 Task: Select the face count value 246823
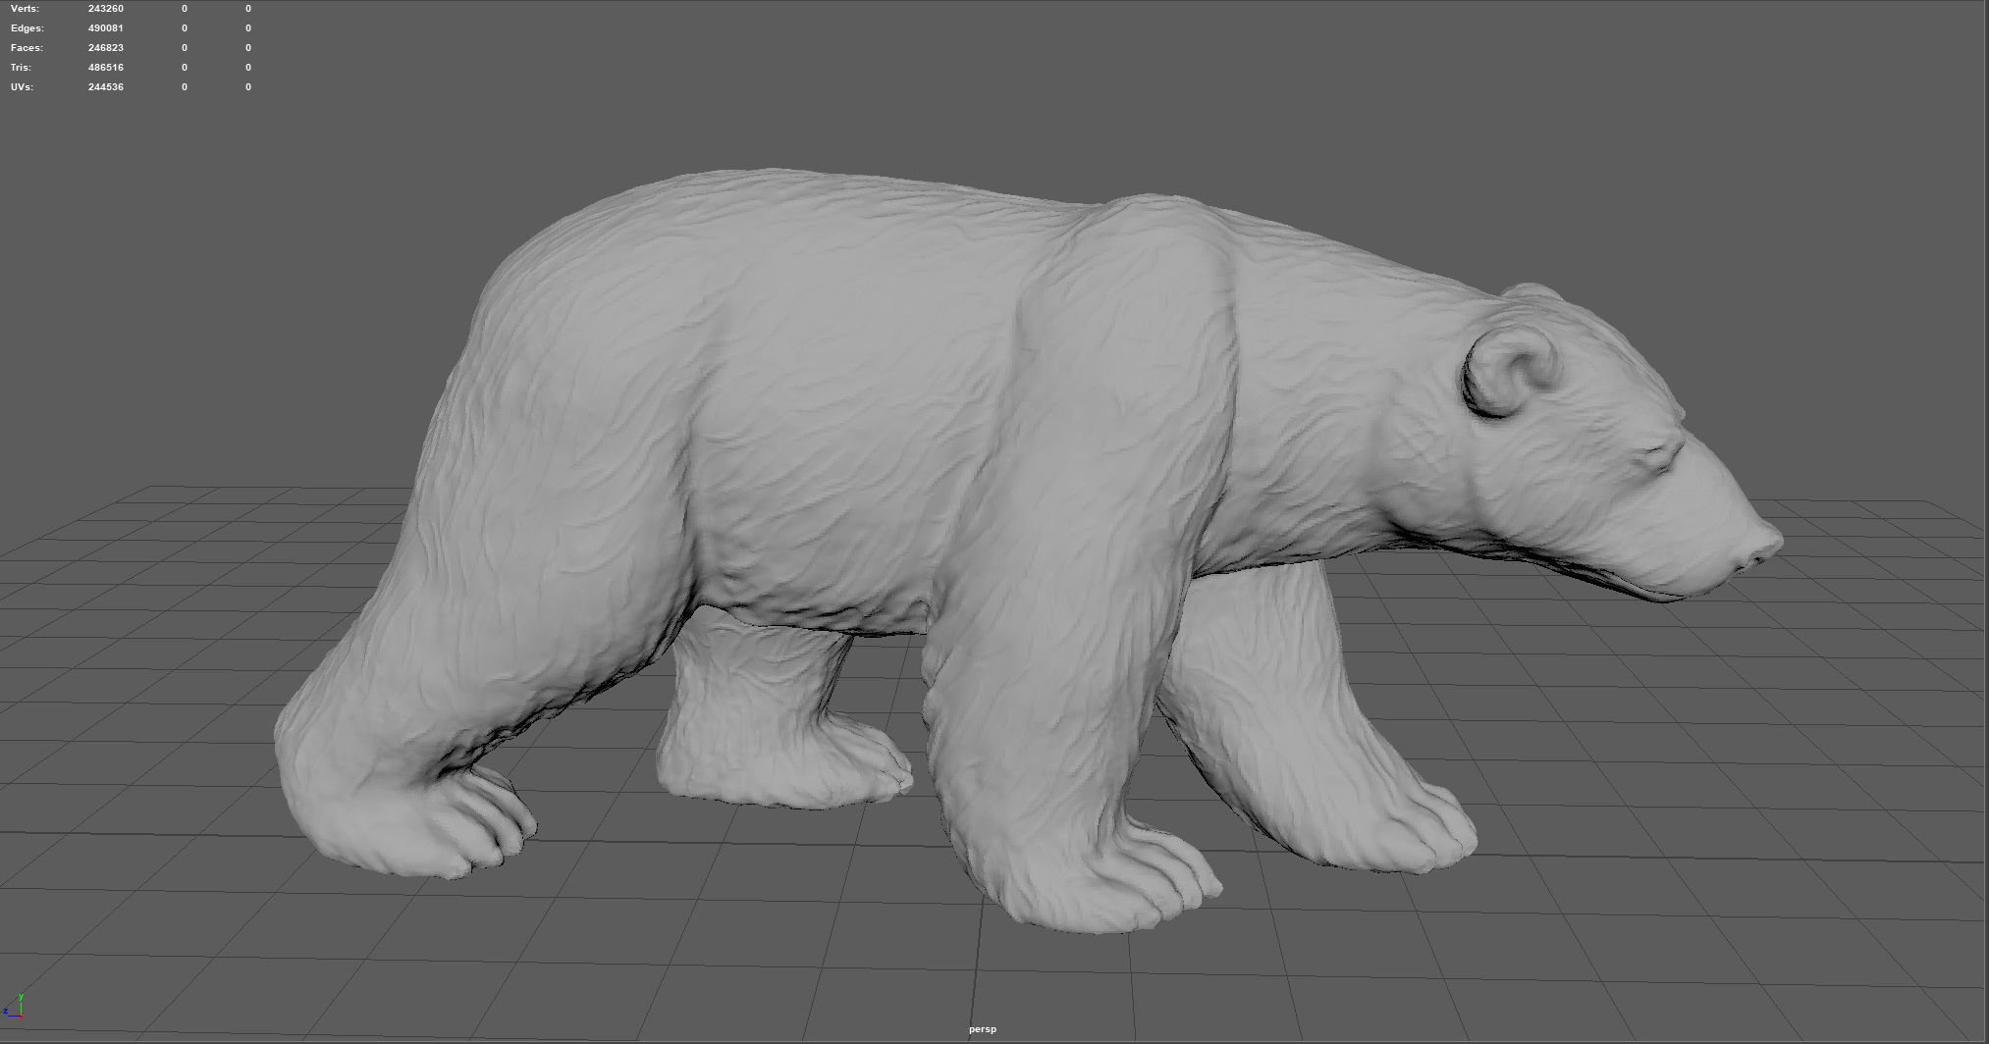coord(106,48)
